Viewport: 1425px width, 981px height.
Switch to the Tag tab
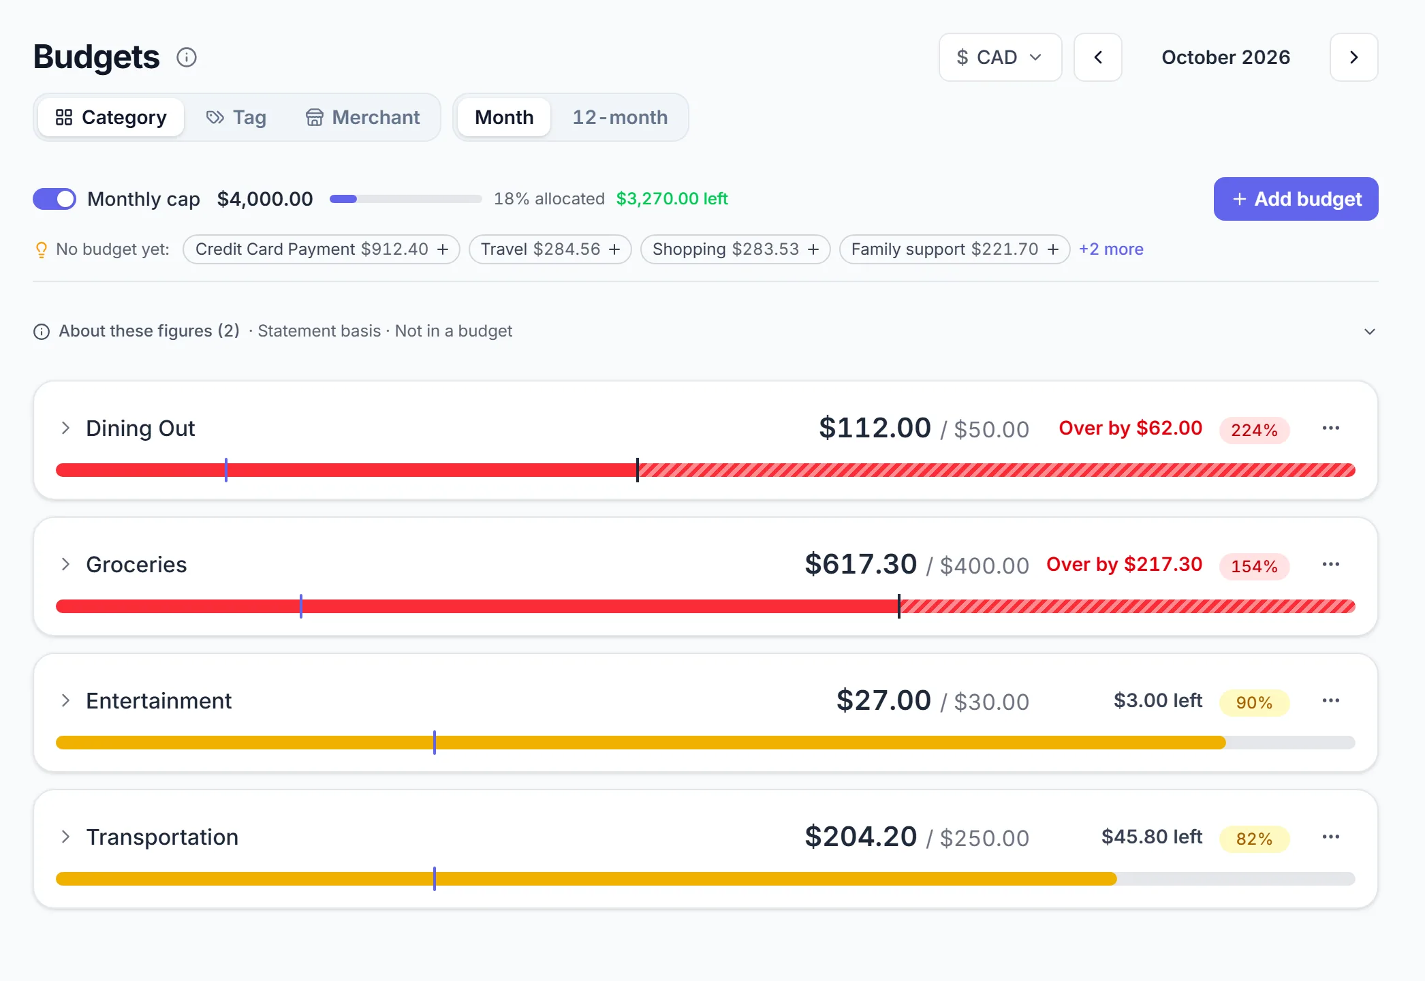click(236, 117)
